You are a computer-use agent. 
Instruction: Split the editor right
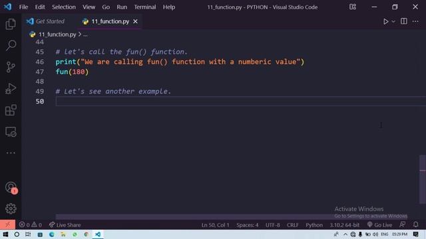point(404,21)
